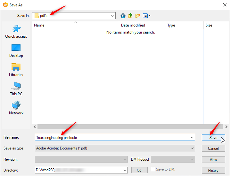The image size is (230, 176).
Task: Open the View menu icon
Action: tap(146, 16)
